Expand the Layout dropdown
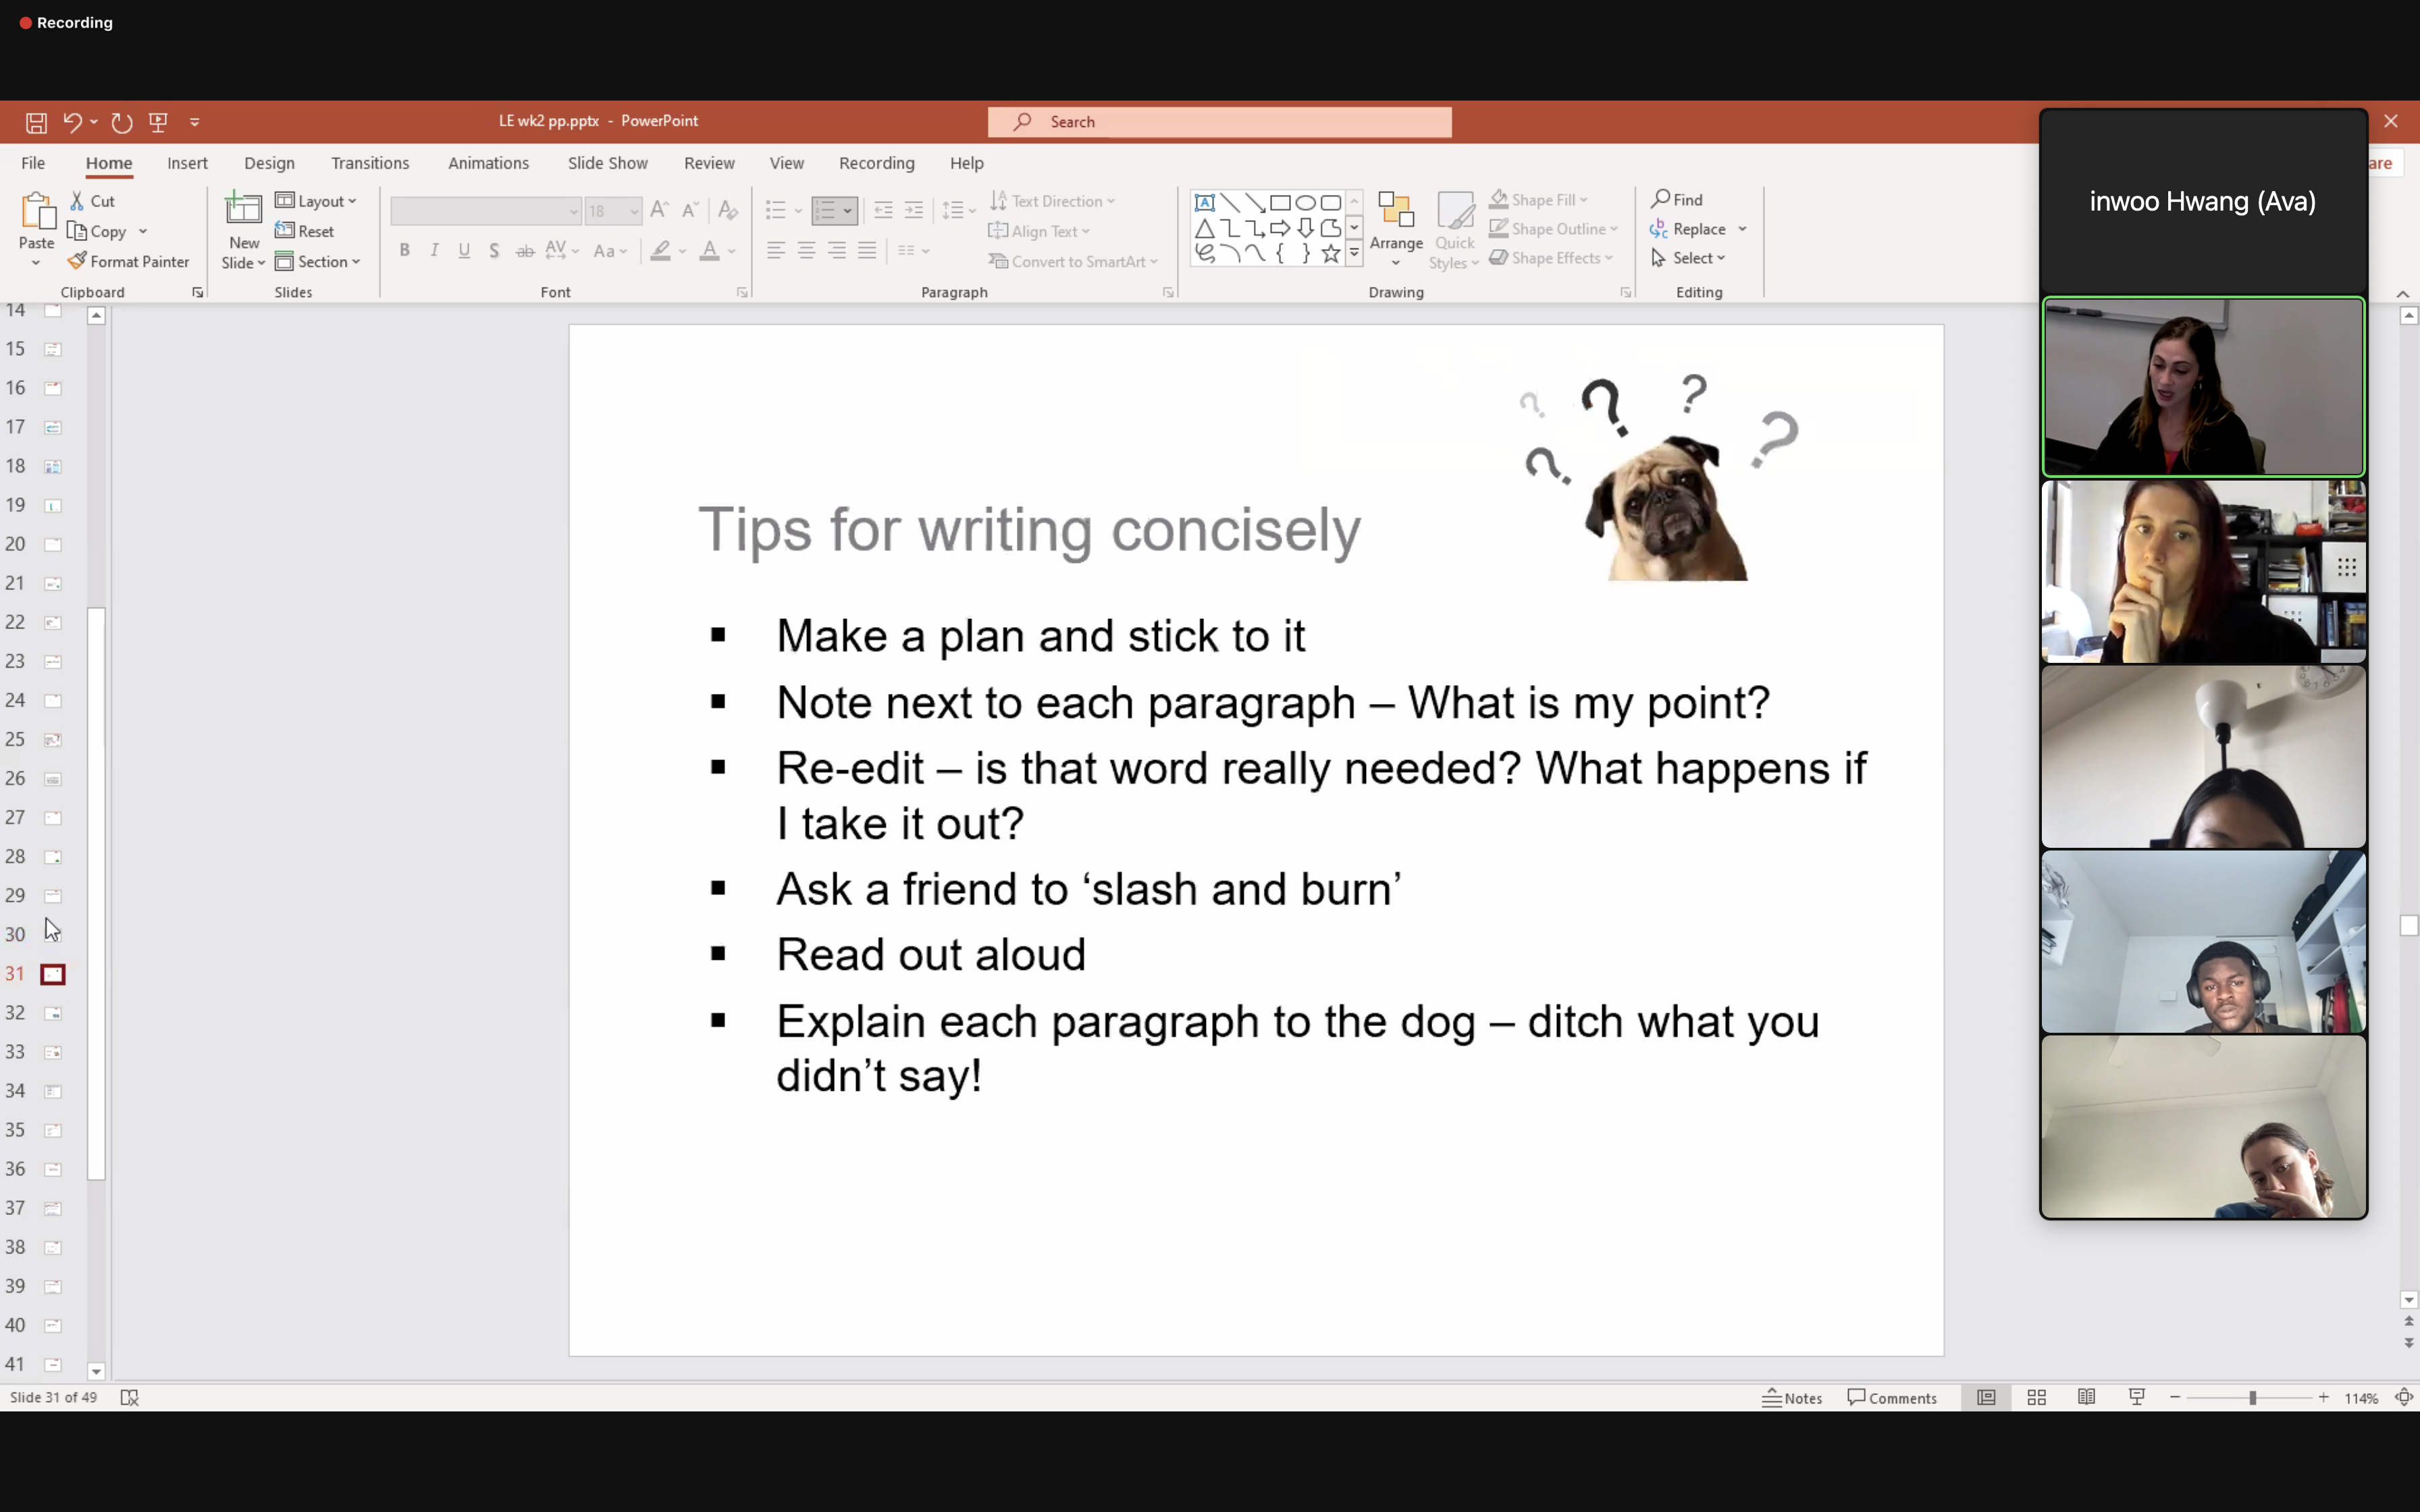Image resolution: width=2420 pixels, height=1512 pixels. [316, 201]
